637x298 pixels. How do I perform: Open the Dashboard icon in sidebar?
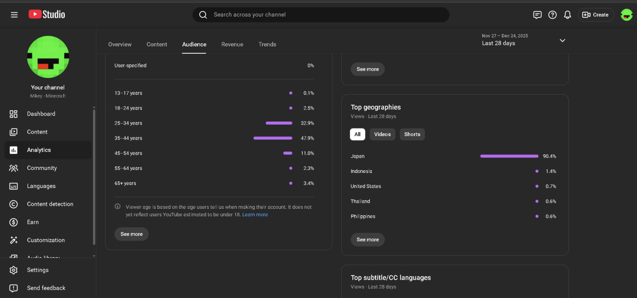point(13,114)
